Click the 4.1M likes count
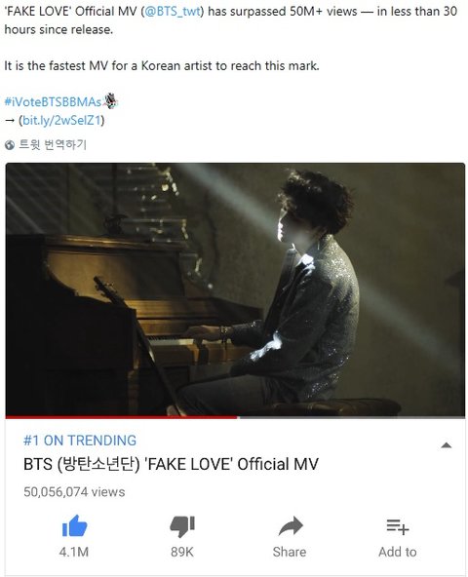468x577 pixels. tap(74, 552)
